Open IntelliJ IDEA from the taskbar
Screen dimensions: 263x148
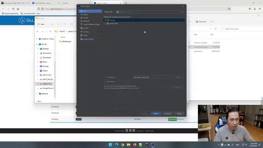(x=152, y=145)
